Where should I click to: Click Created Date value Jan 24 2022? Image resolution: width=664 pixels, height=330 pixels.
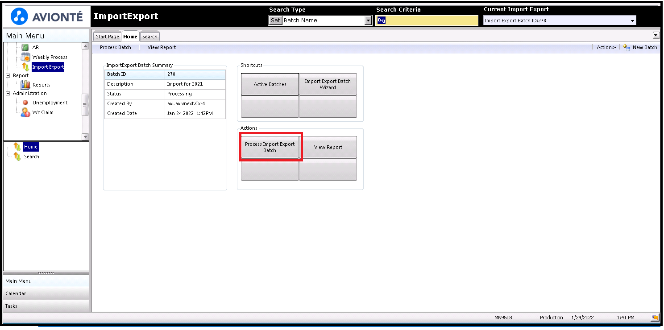pyautogui.click(x=190, y=113)
